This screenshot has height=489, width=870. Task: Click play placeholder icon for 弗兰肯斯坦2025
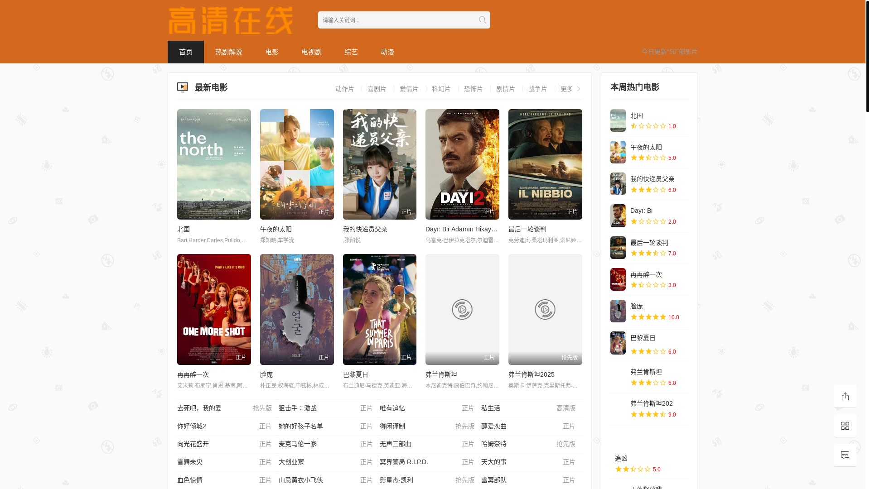[x=545, y=310]
